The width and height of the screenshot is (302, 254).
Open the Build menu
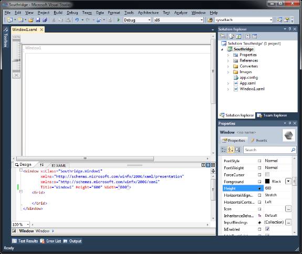(x=58, y=13)
